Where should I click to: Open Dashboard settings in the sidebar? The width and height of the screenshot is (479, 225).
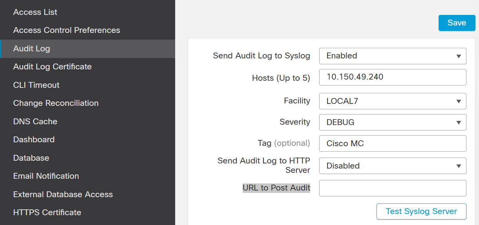click(x=34, y=140)
